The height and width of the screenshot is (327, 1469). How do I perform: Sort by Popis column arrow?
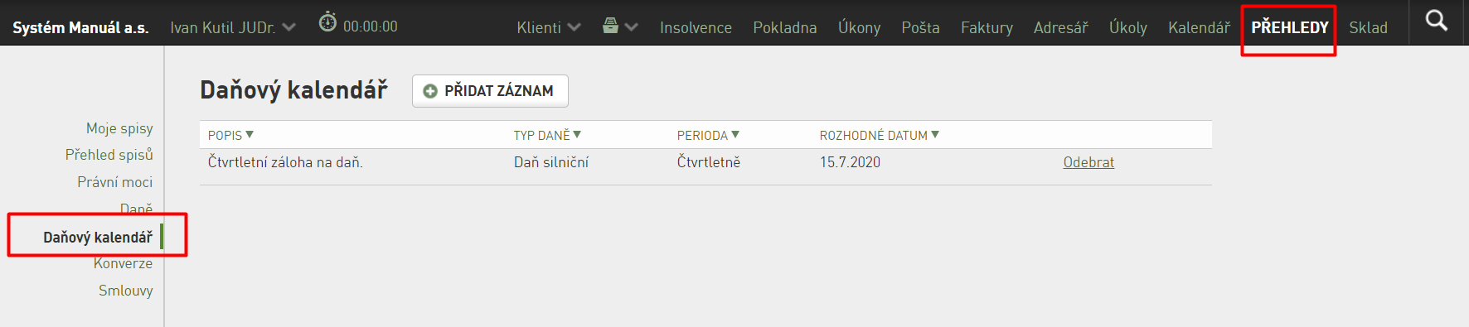(x=250, y=134)
